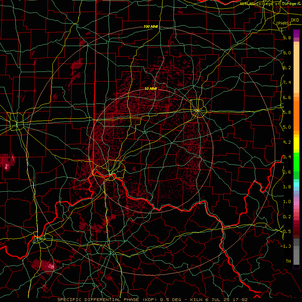This screenshot has height=302, width=302.
Task: Click the orange segment of the color bar
Action: [x=296, y=116]
